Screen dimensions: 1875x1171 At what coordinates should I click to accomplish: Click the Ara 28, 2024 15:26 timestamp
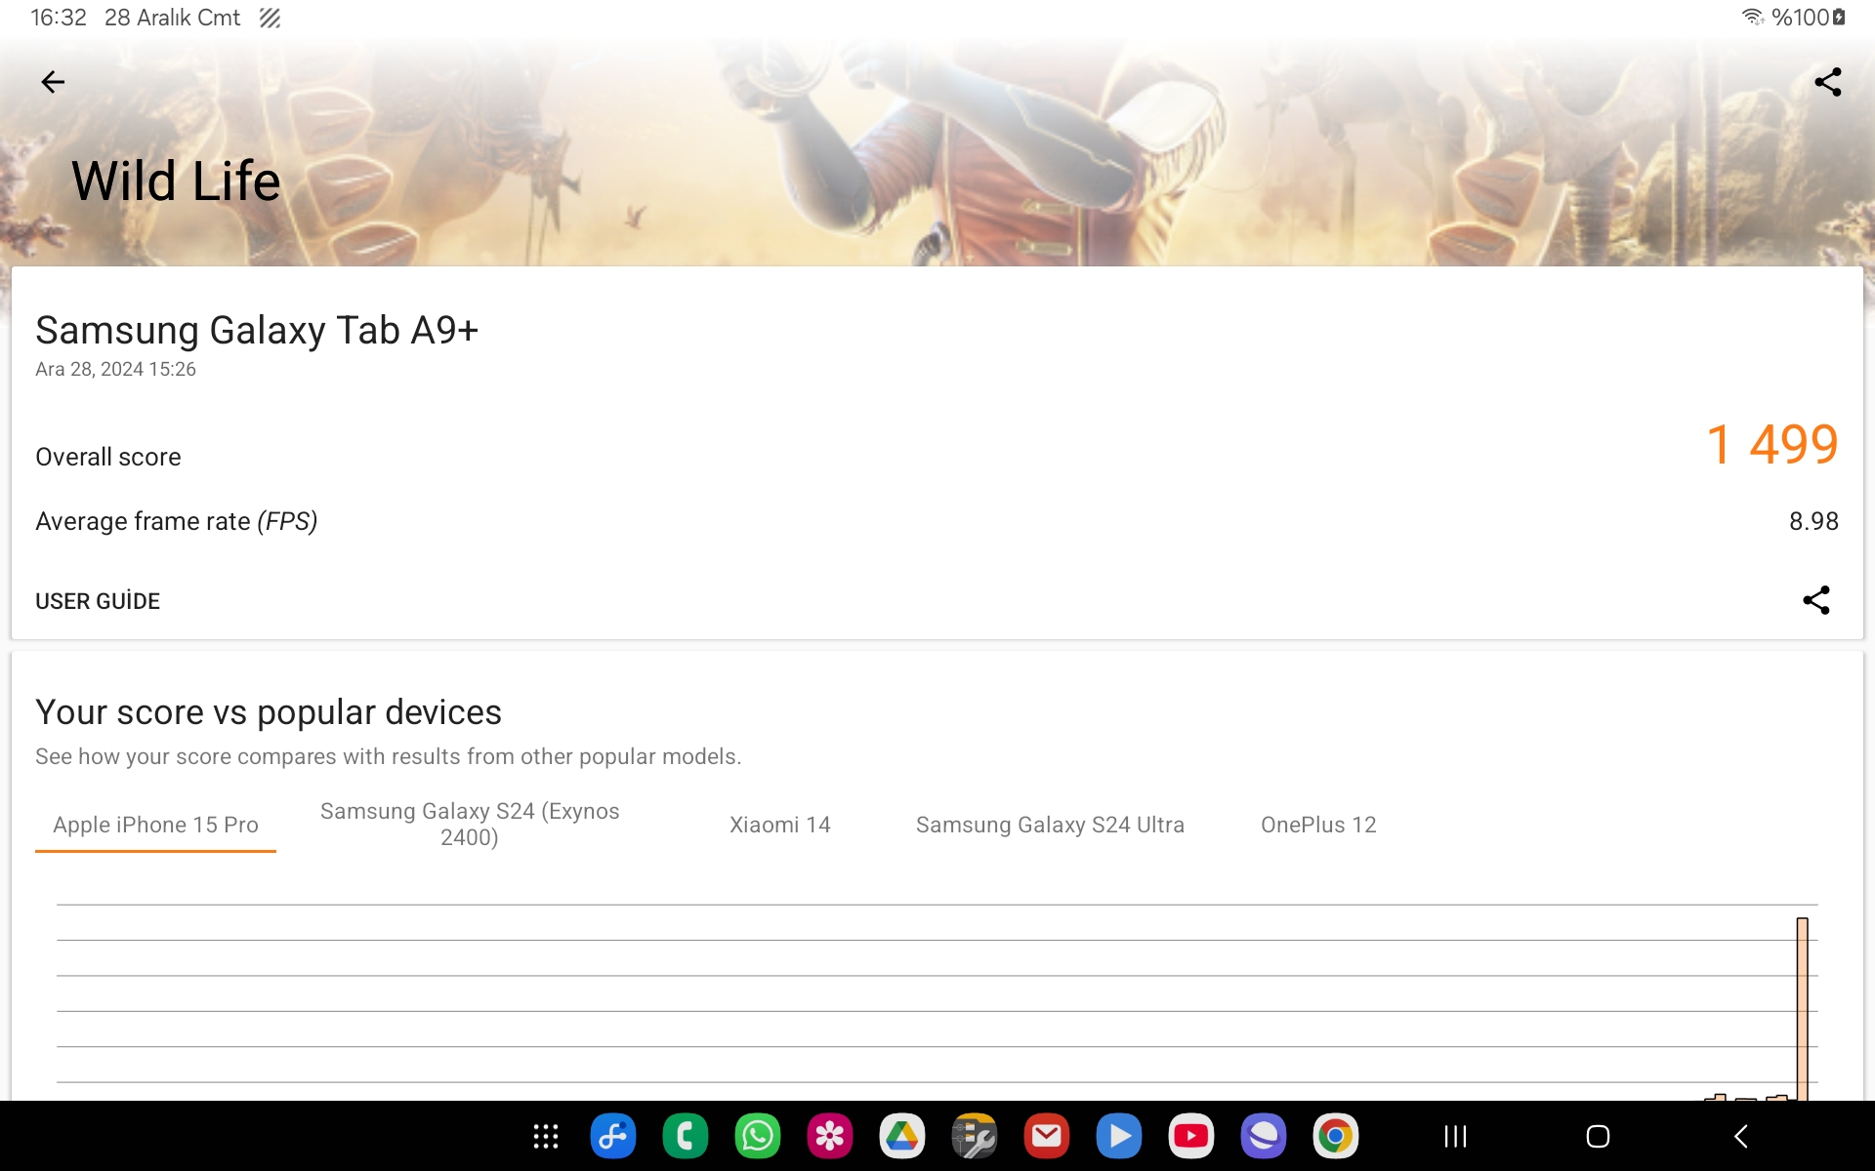[115, 369]
